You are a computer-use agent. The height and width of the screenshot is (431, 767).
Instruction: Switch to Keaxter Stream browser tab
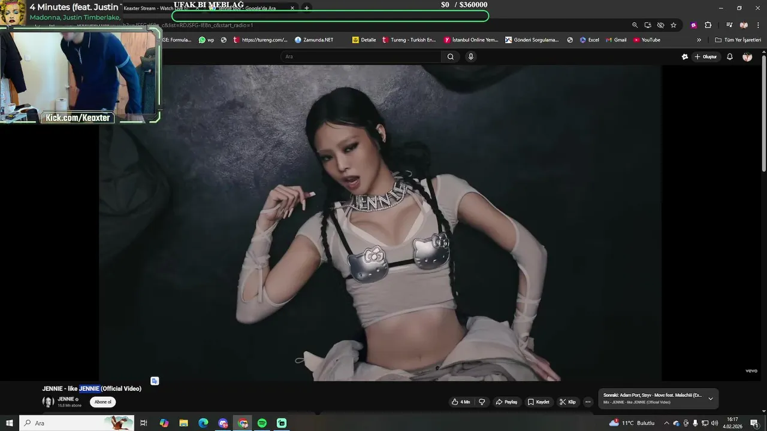[x=160, y=8]
